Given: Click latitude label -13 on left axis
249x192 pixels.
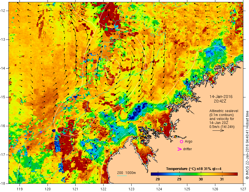Looking at the screenshot, I should point(3,40).
